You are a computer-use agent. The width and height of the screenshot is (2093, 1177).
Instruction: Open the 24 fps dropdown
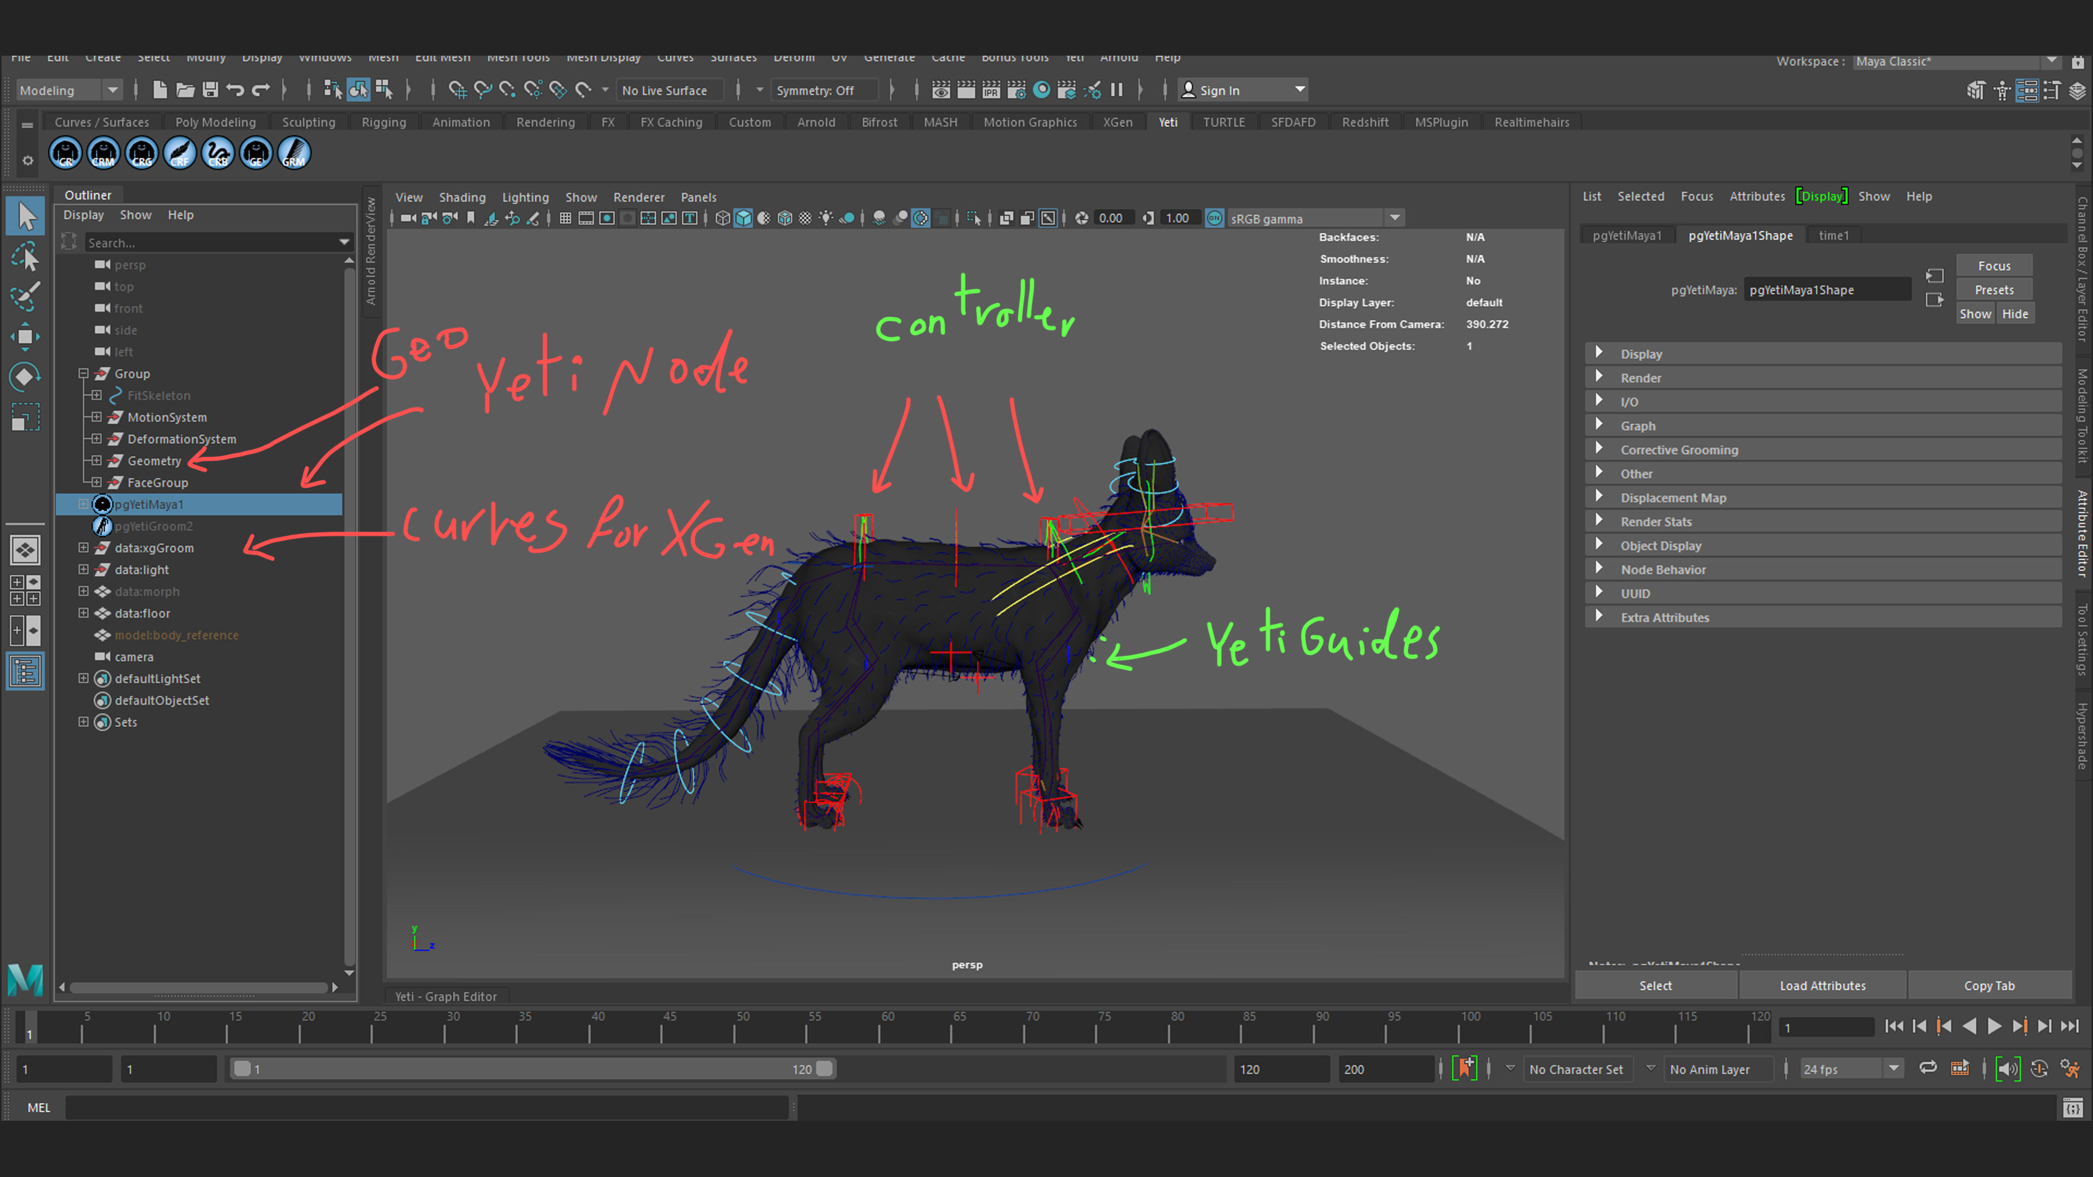click(1851, 1069)
